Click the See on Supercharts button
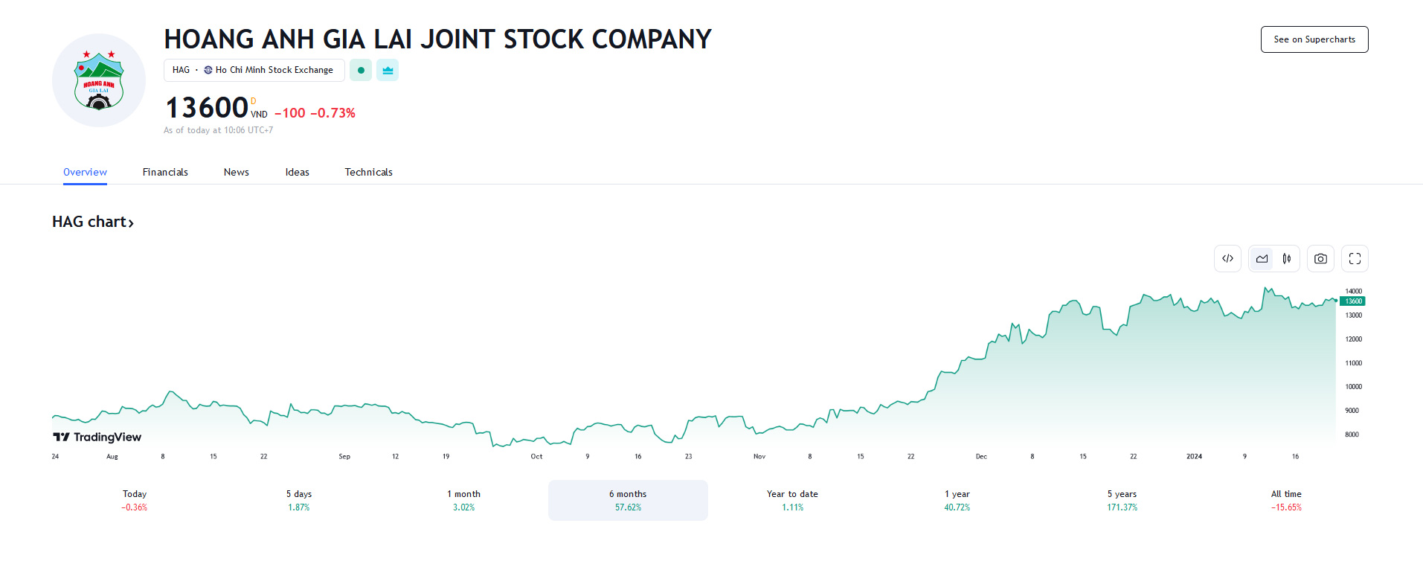 (1314, 39)
